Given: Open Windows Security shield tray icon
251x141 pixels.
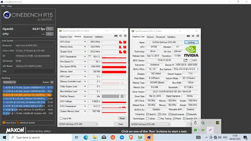Looking at the screenshot, I should click(203, 123).
